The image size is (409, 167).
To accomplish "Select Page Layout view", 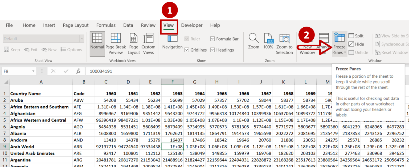I will point(134,43).
